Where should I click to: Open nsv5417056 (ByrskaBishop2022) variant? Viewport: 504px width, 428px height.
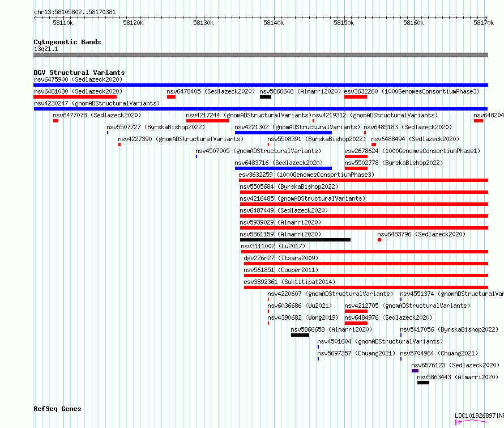[449, 329]
